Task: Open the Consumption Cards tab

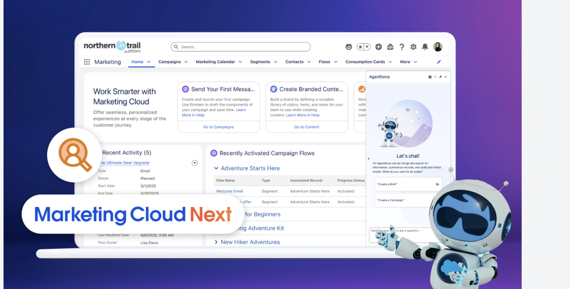Action: point(365,62)
